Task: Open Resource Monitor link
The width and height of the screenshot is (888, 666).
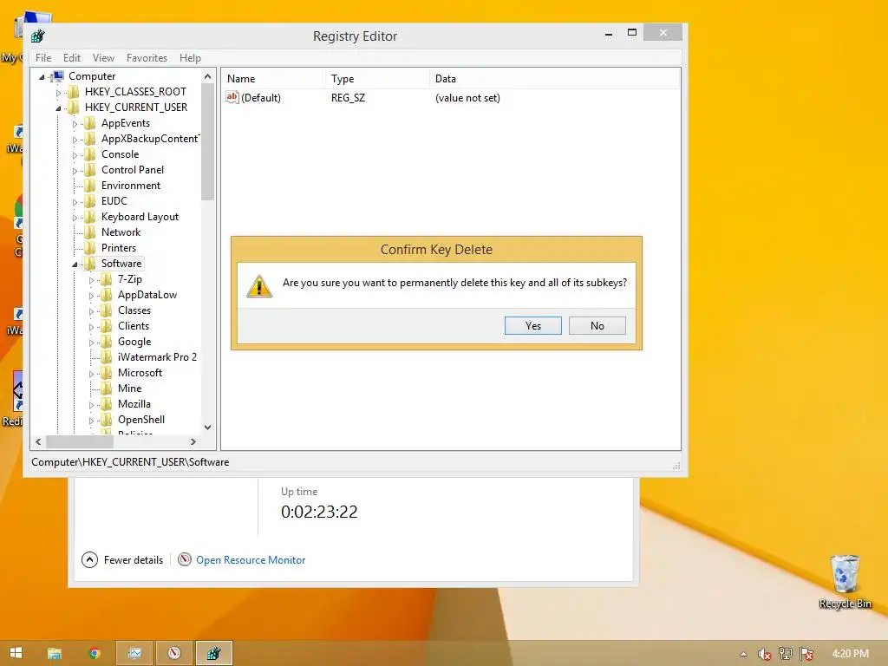Action: point(251,560)
